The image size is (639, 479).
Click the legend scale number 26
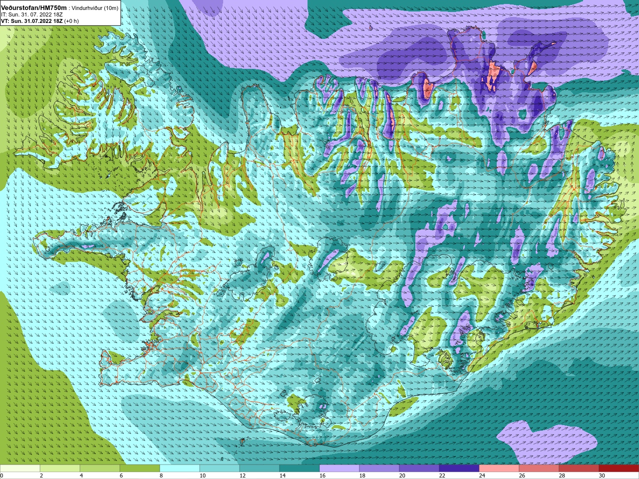(x=522, y=476)
